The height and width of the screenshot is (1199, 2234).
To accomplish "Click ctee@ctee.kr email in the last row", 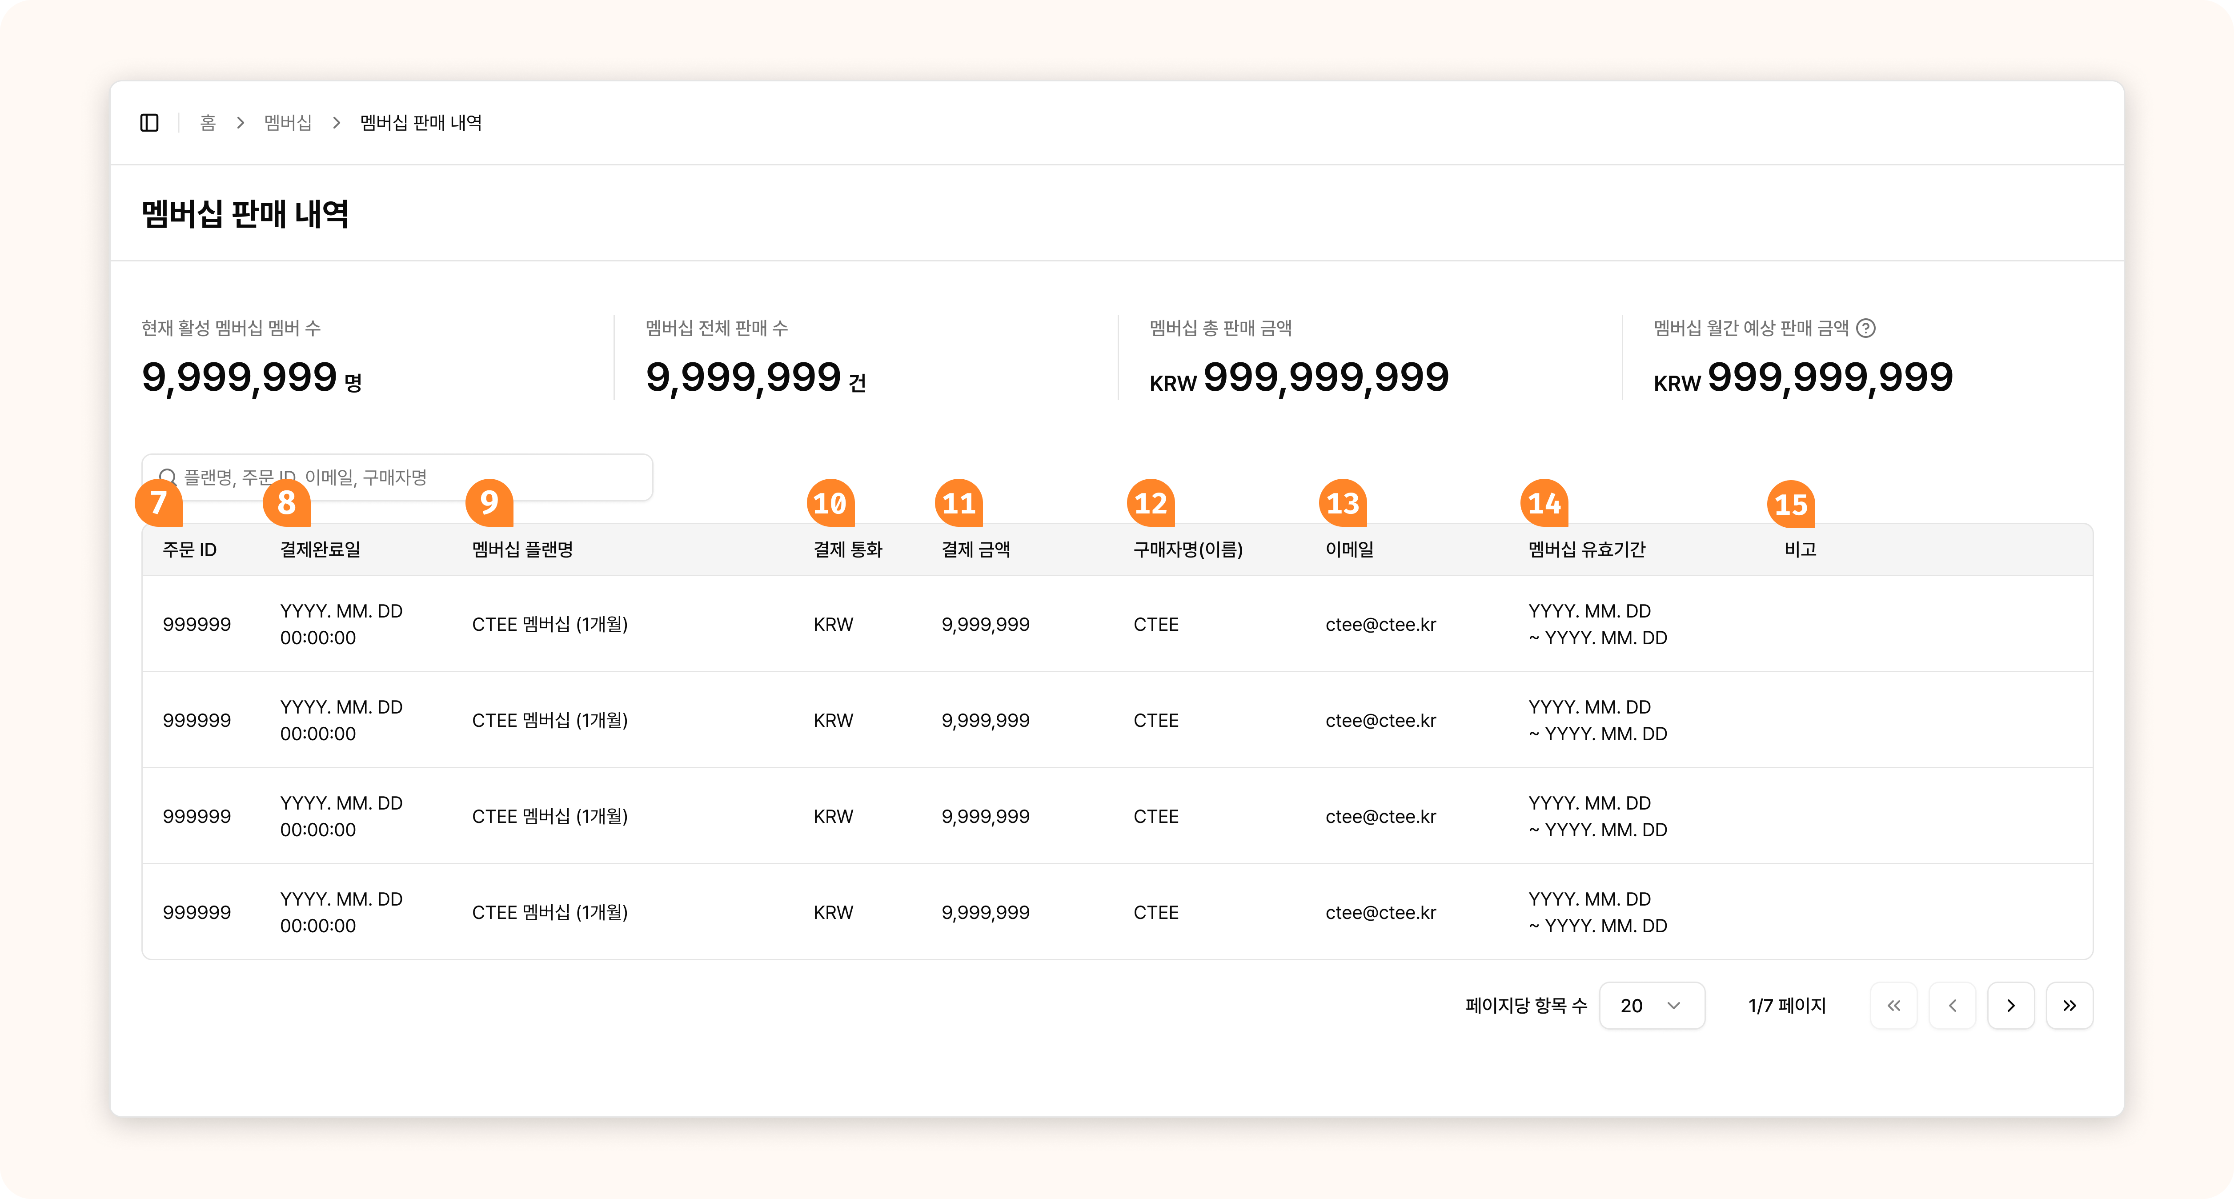I will (1381, 912).
